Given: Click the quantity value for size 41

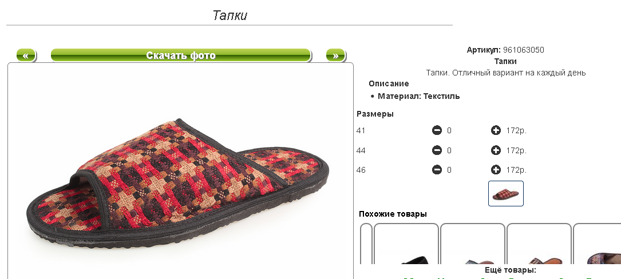Looking at the screenshot, I should (449, 130).
